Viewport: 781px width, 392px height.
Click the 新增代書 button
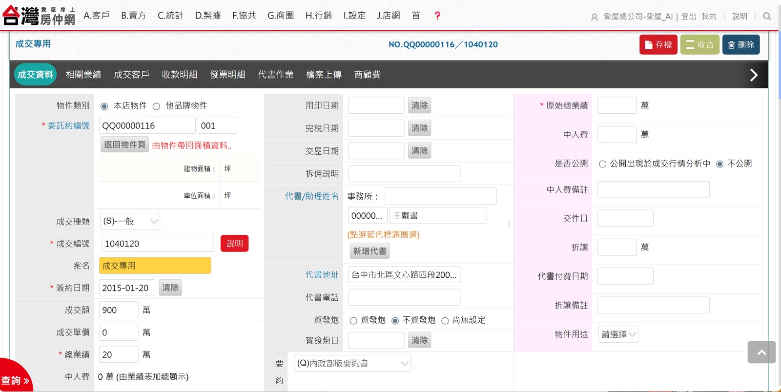pos(370,251)
